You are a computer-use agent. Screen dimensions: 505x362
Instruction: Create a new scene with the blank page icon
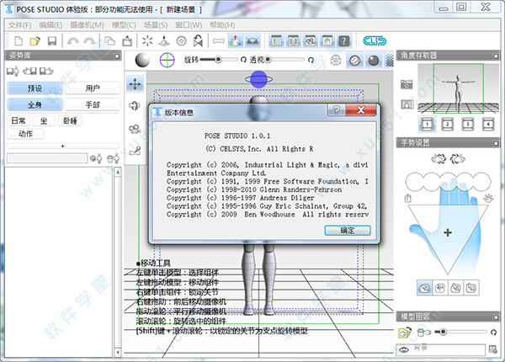coord(19,41)
